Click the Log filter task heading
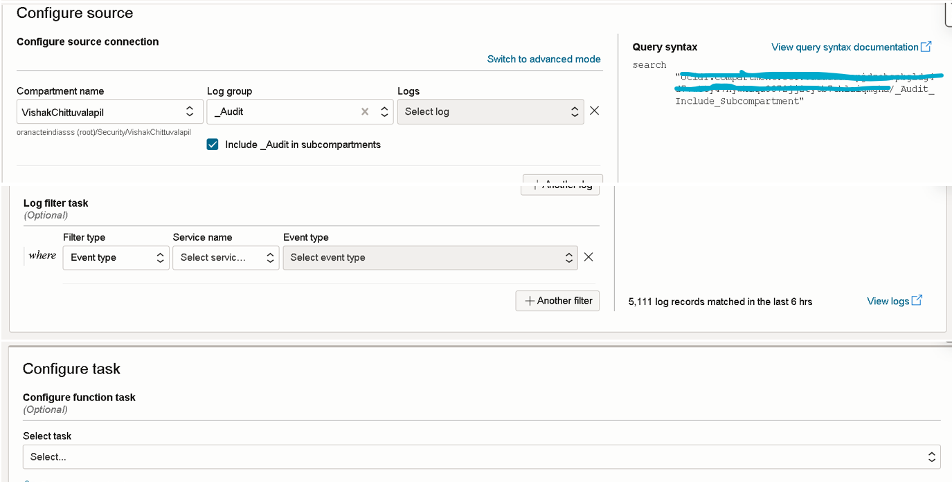The image size is (952, 482). [x=56, y=203]
